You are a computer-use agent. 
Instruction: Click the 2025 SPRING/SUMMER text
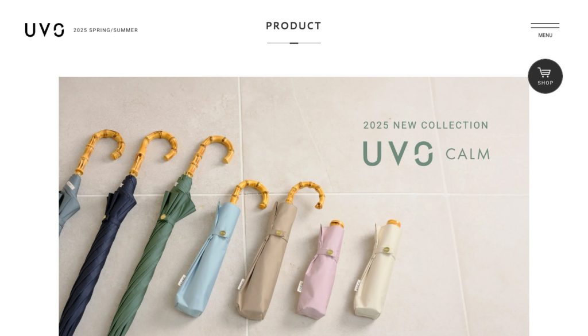click(x=106, y=30)
